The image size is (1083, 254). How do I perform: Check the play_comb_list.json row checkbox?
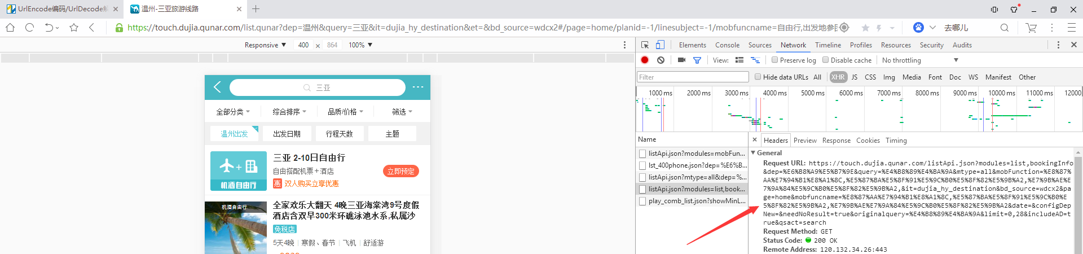(x=642, y=201)
